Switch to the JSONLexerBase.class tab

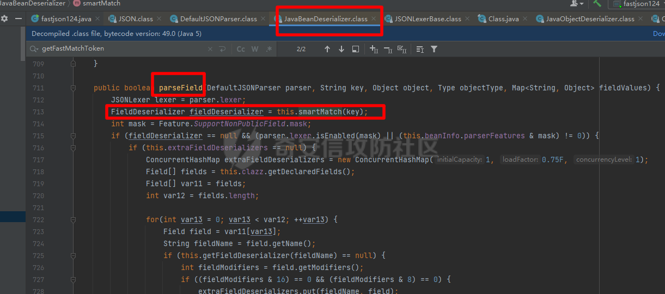click(x=427, y=19)
